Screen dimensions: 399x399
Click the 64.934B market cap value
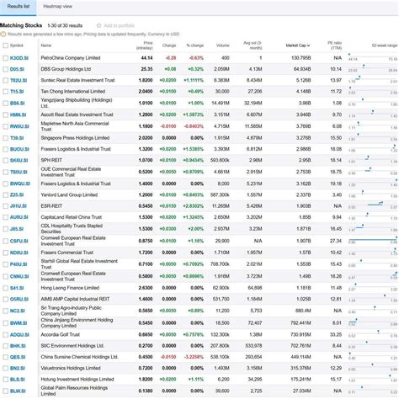coord(302,69)
